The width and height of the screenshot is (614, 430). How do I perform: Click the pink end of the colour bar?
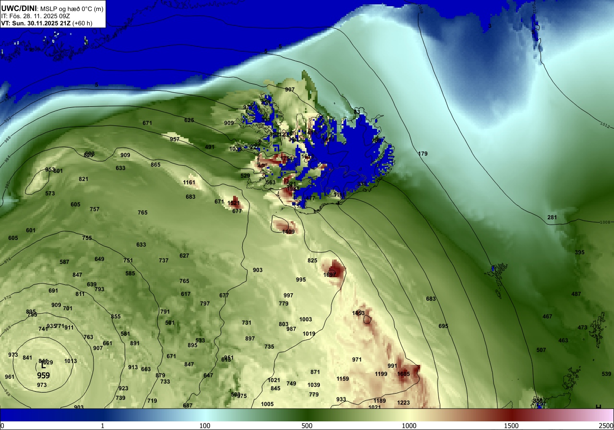click(605, 415)
